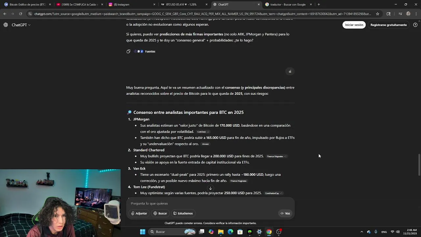Start voice mode with Voz button
Image resolution: width=421 pixels, height=237 pixels.
pyautogui.click(x=285, y=213)
